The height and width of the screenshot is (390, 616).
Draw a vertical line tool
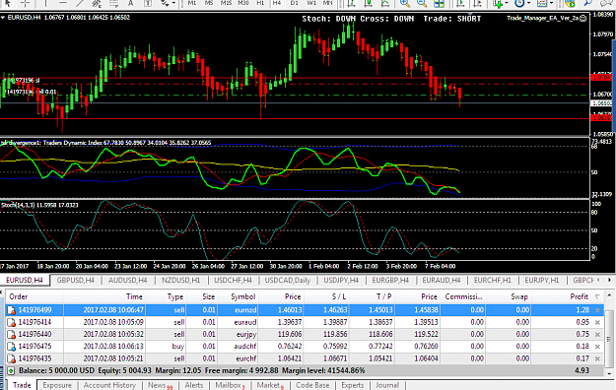click(45, 3)
